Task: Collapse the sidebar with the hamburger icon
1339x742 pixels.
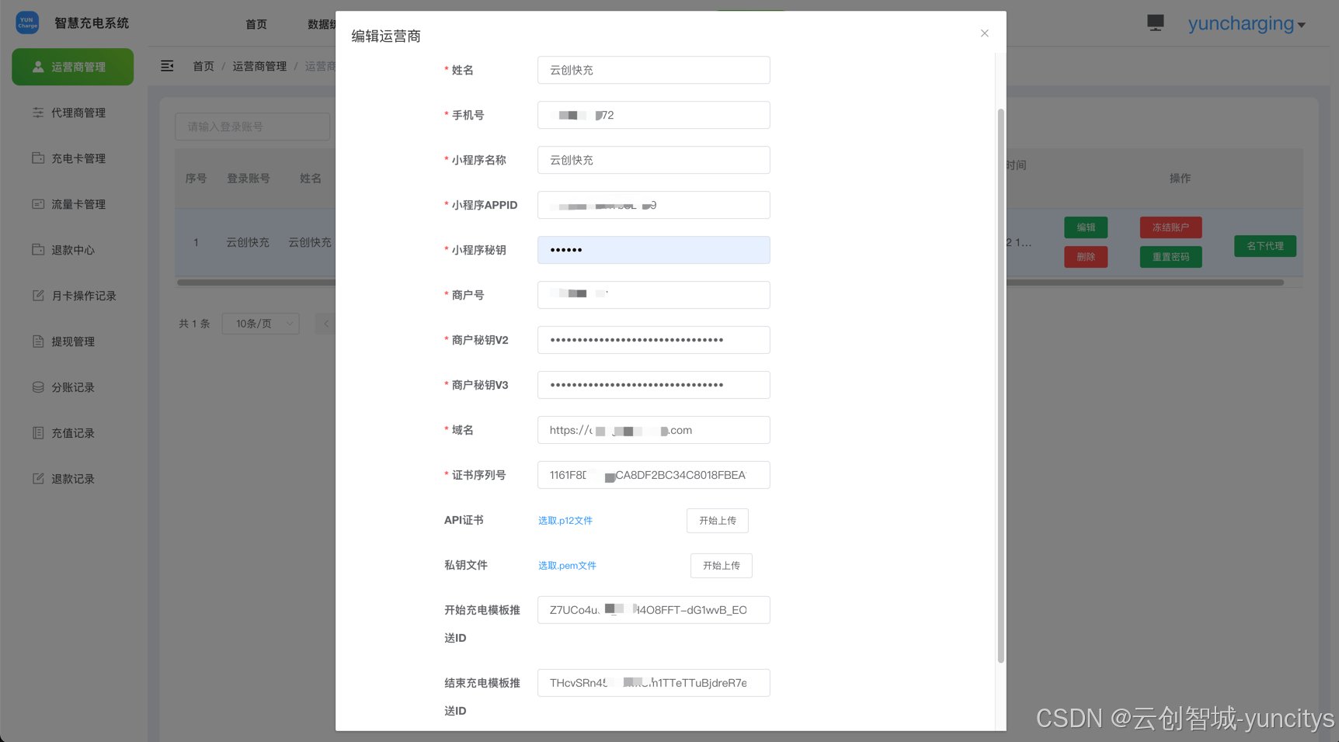Action: coord(167,66)
